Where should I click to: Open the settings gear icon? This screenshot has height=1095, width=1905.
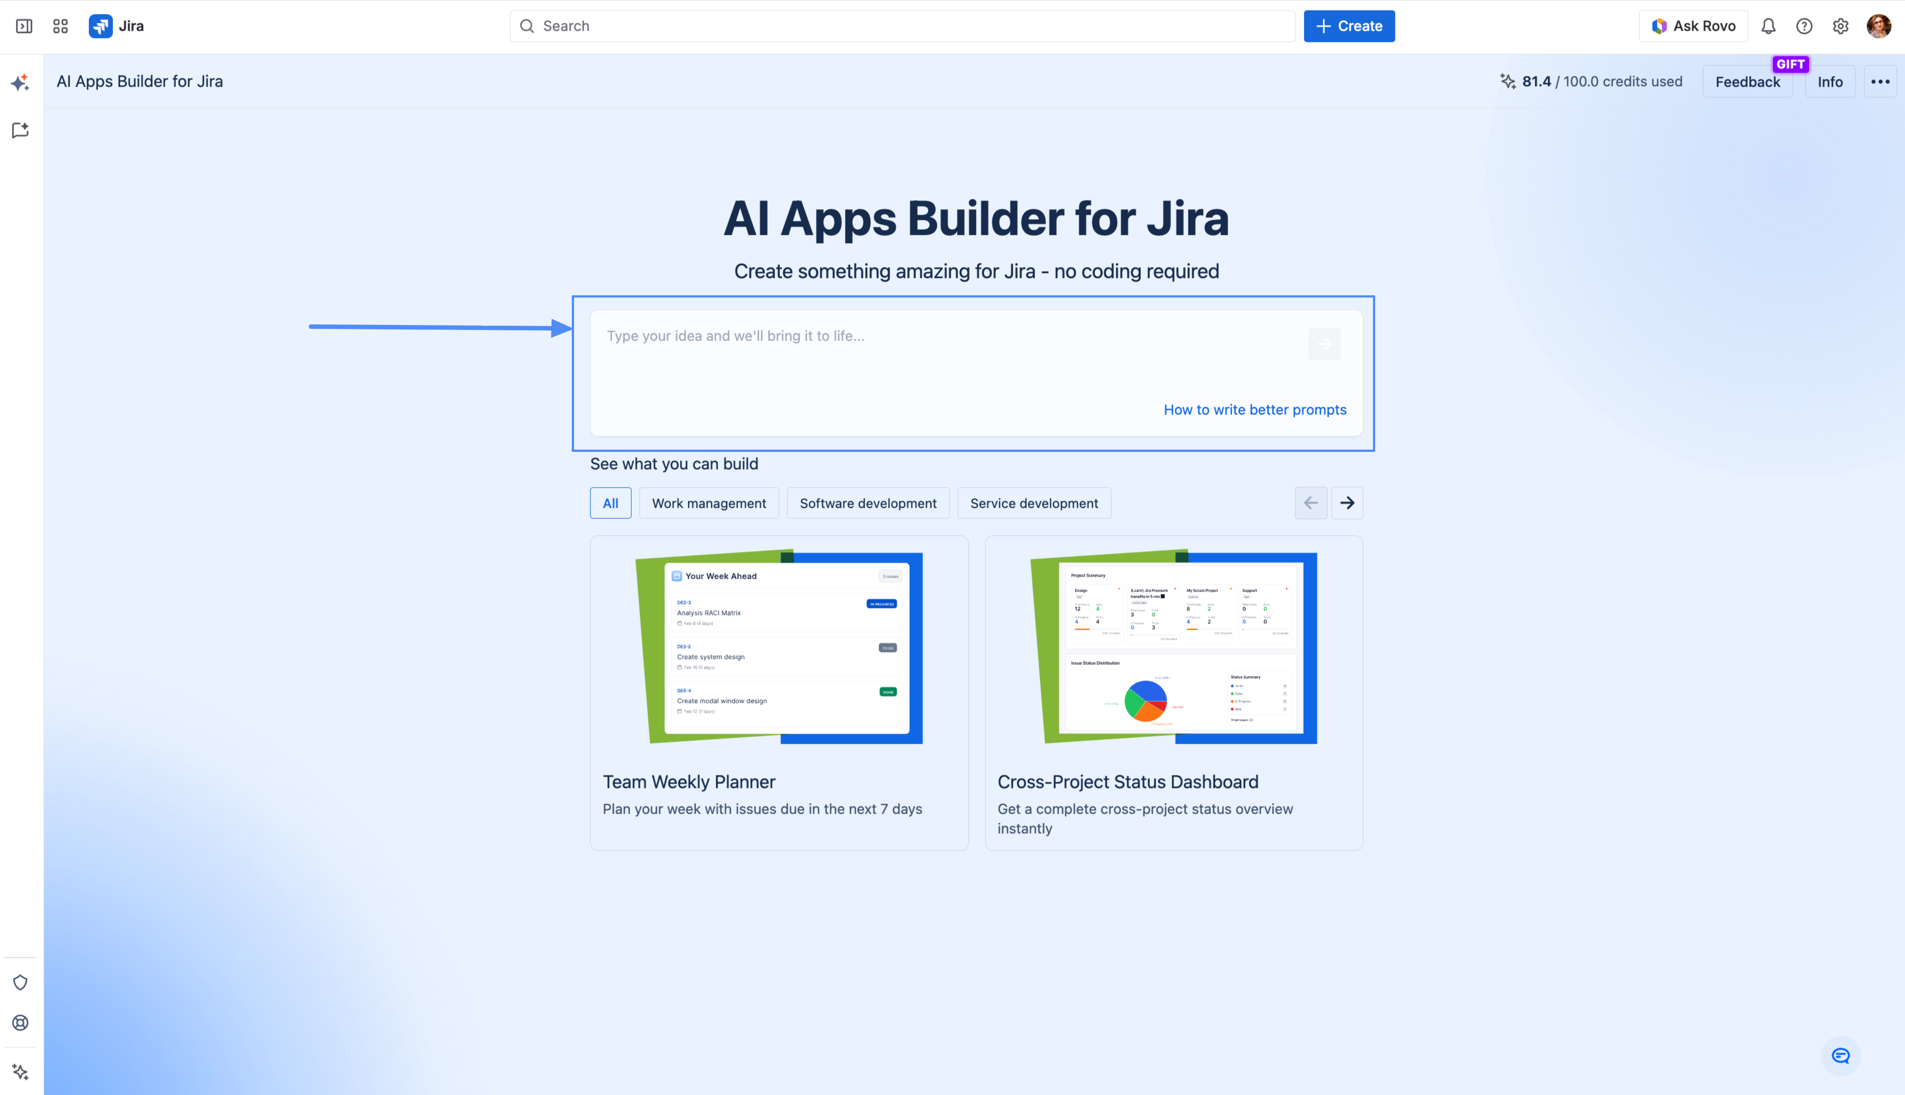coord(1840,26)
